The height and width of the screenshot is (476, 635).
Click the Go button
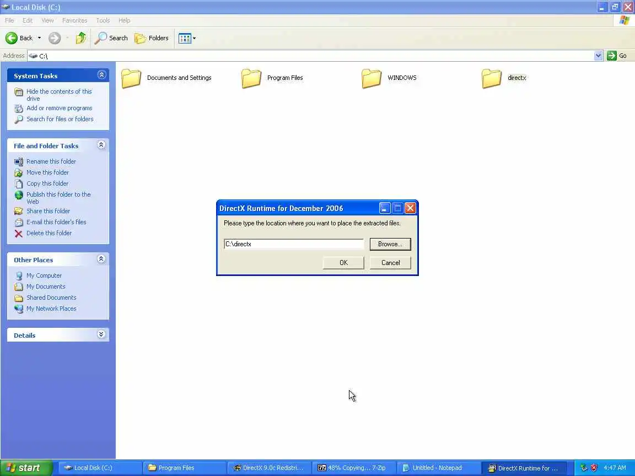point(617,56)
